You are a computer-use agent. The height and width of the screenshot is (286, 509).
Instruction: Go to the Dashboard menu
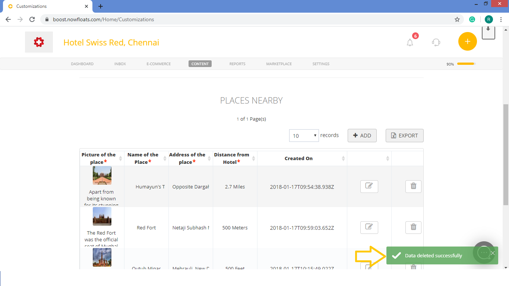tap(82, 64)
